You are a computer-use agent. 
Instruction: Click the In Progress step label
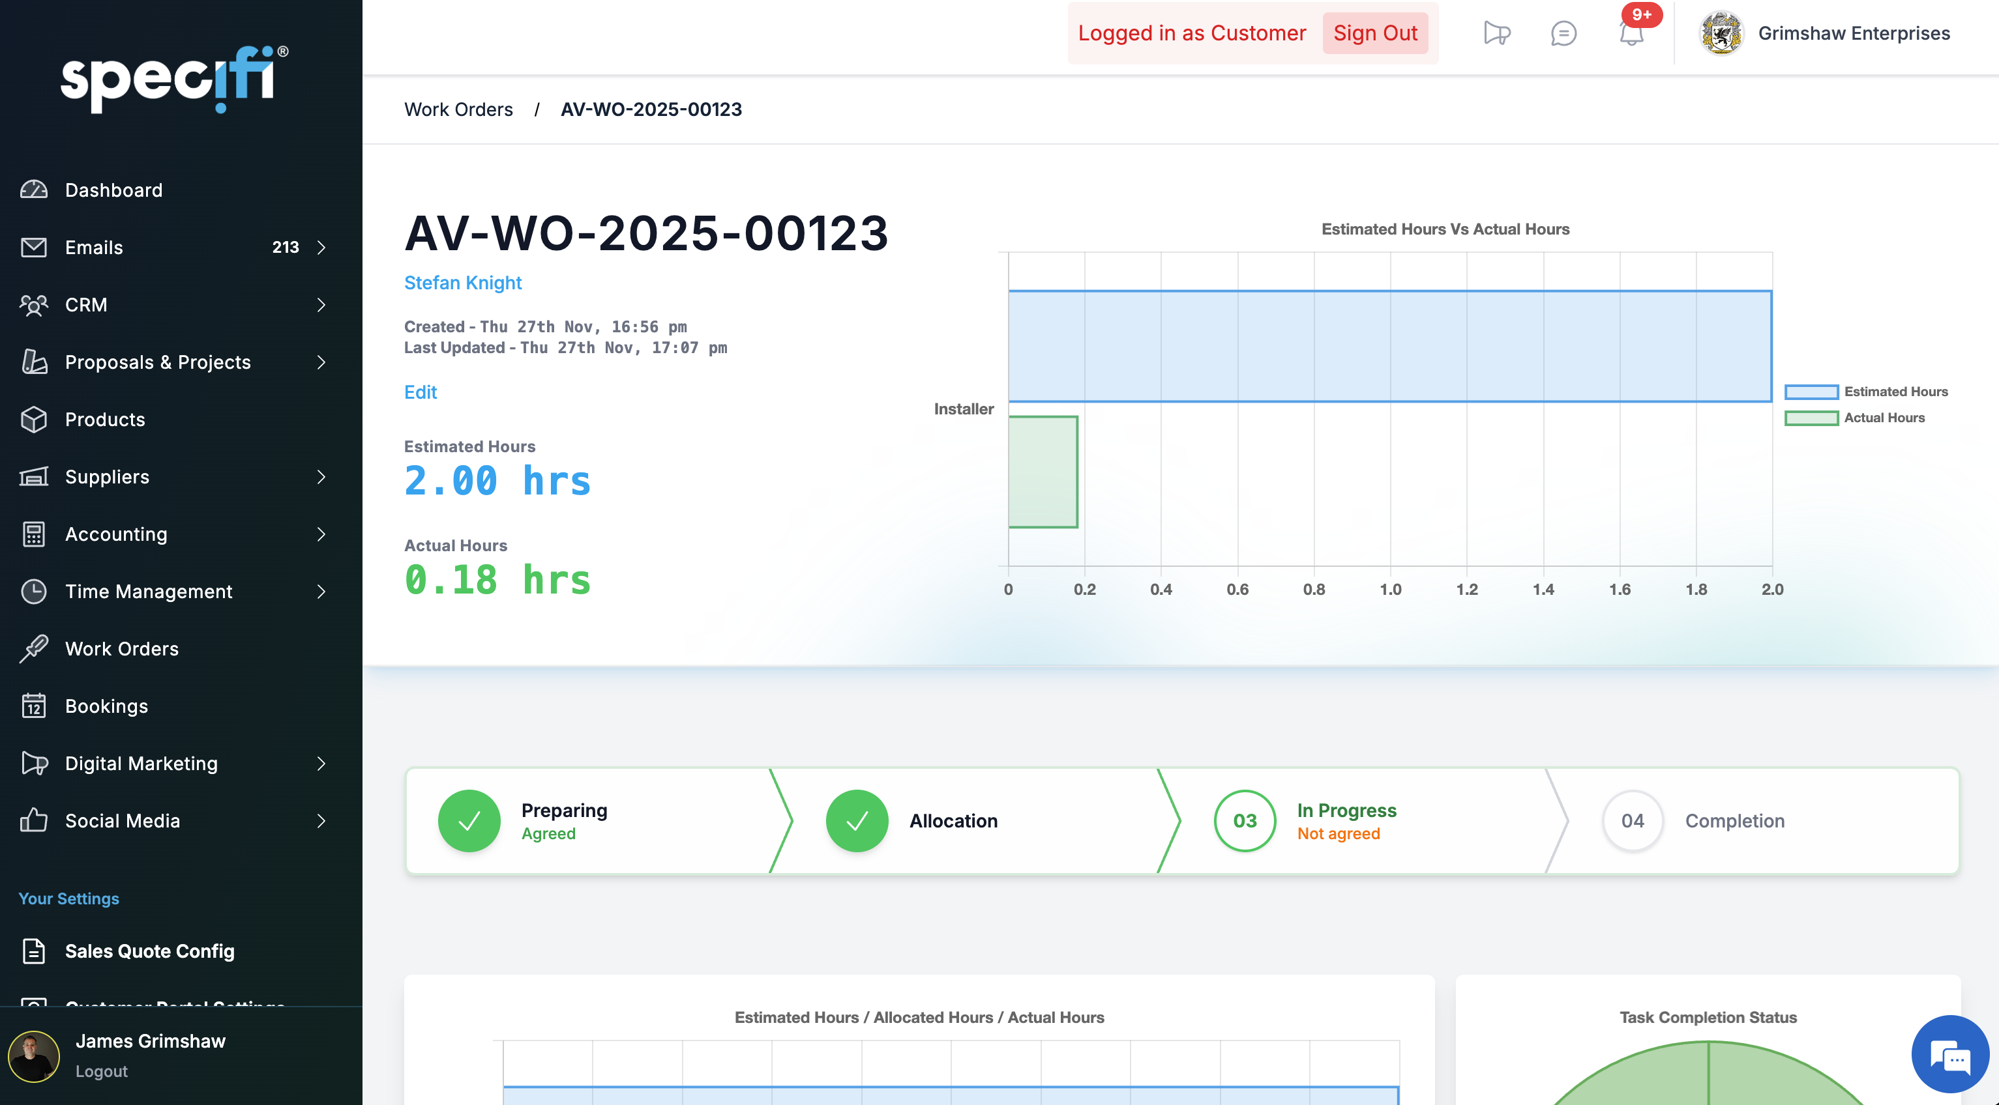(x=1346, y=811)
